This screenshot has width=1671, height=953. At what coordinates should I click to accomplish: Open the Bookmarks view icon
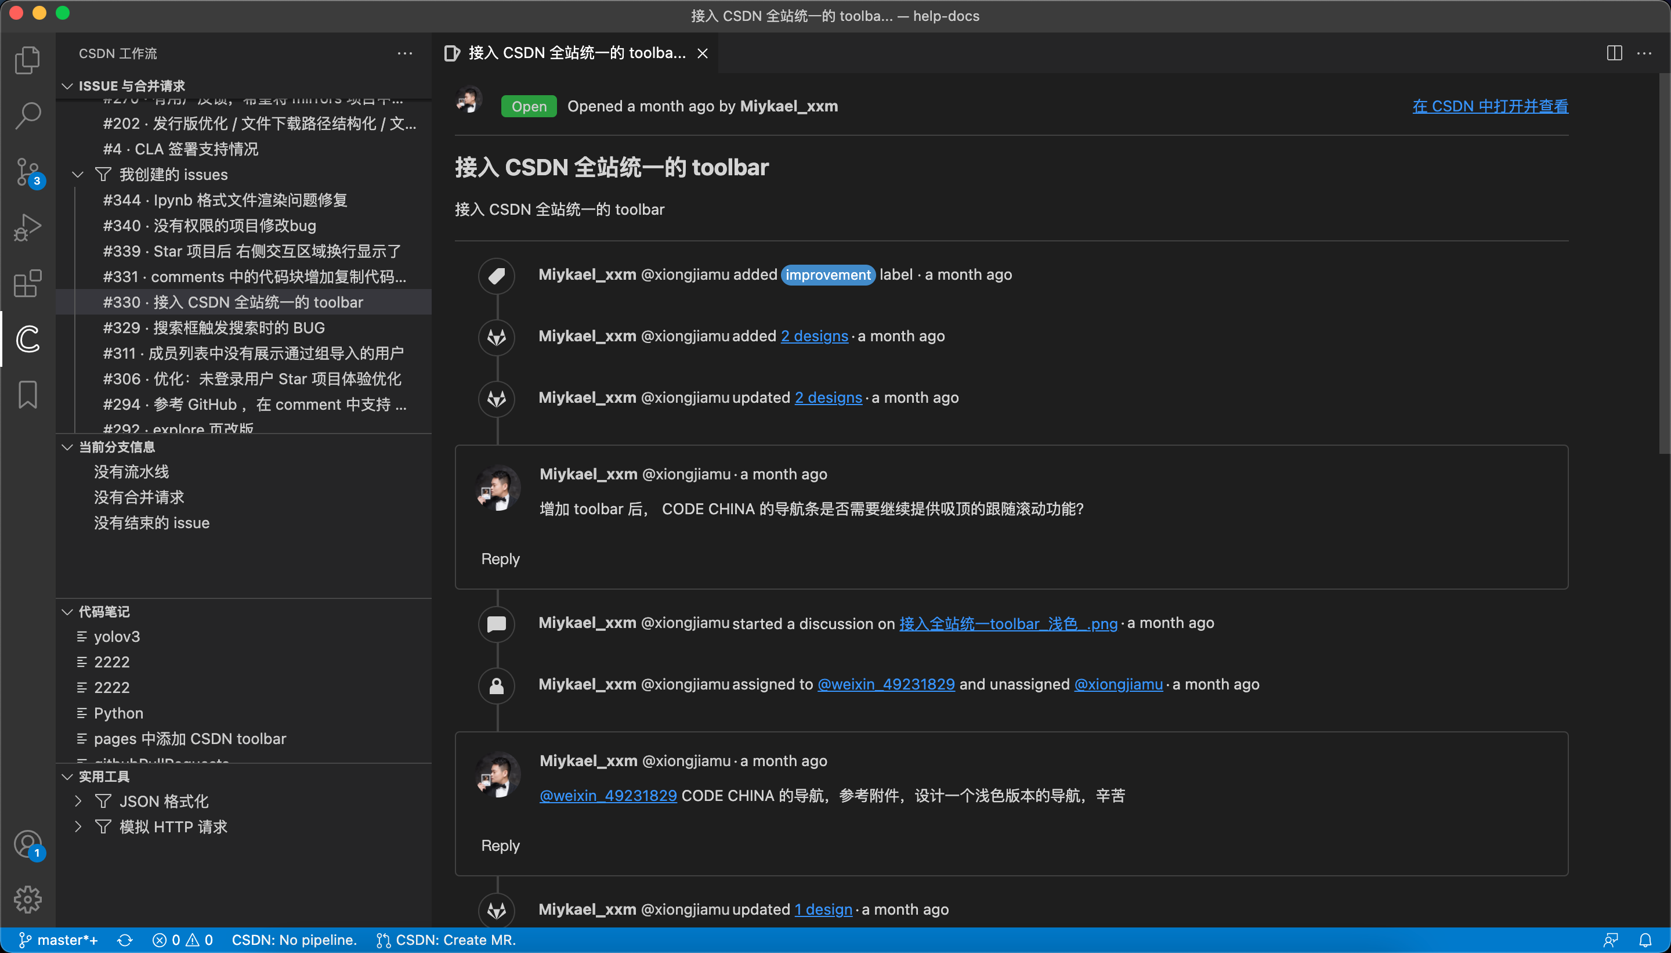click(27, 395)
